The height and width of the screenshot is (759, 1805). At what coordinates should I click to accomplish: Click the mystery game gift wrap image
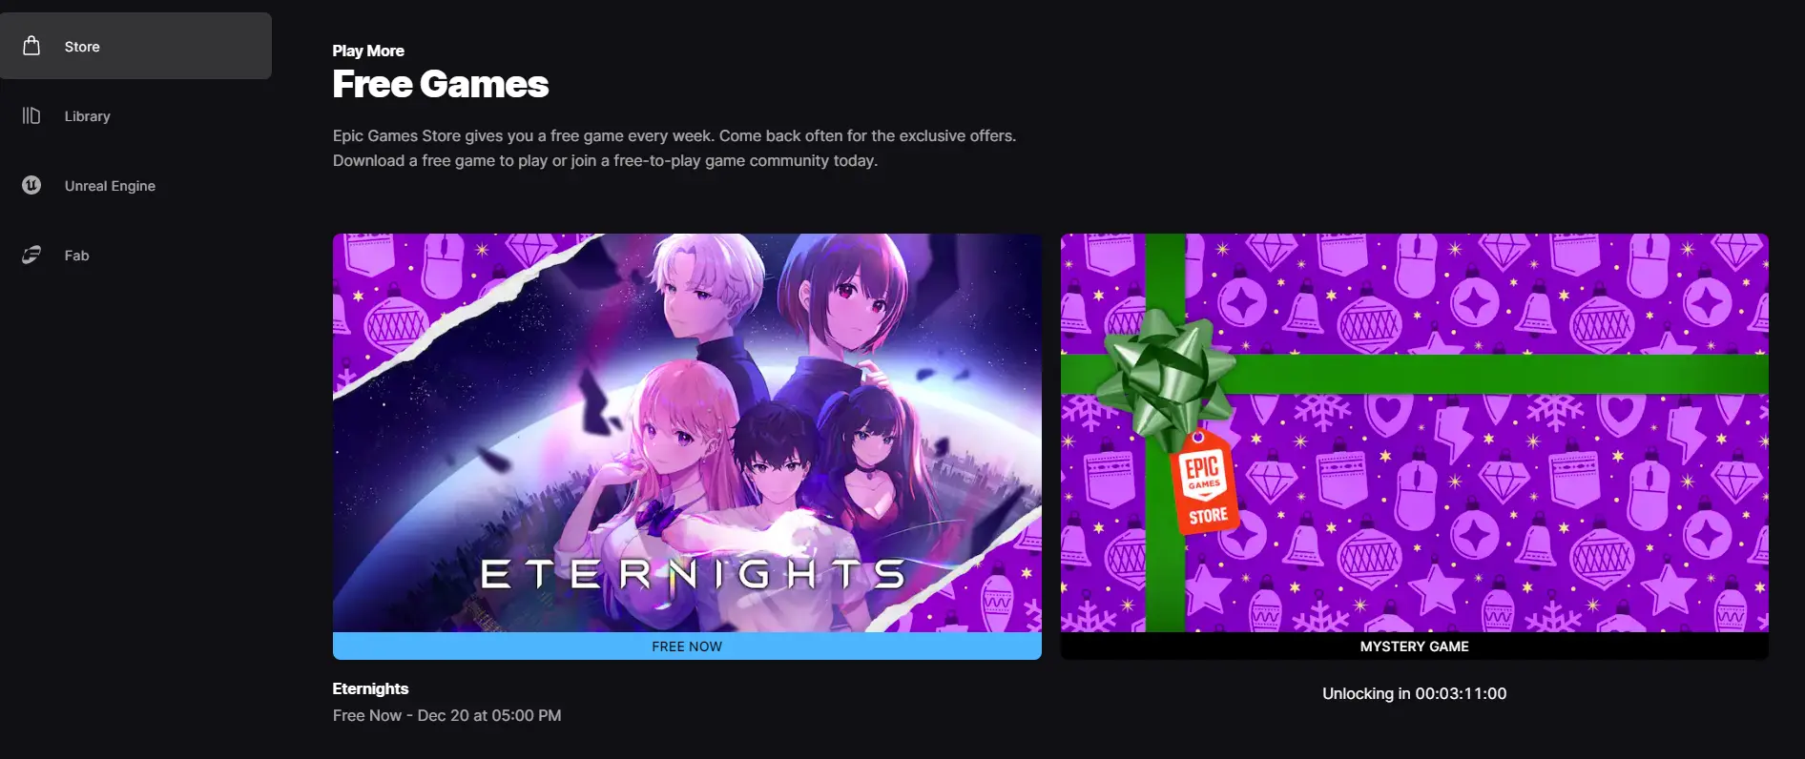point(1414,433)
